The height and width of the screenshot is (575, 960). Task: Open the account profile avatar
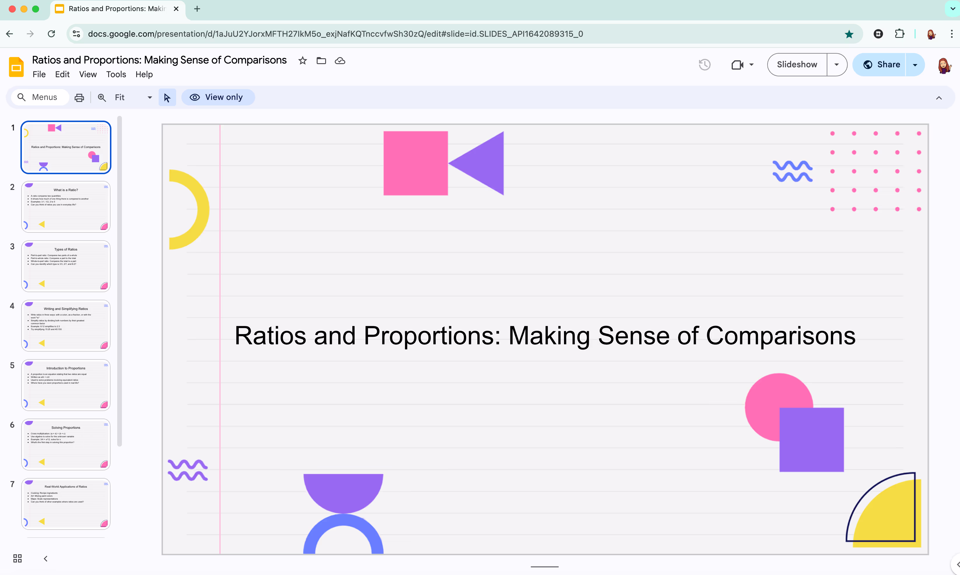click(x=945, y=65)
